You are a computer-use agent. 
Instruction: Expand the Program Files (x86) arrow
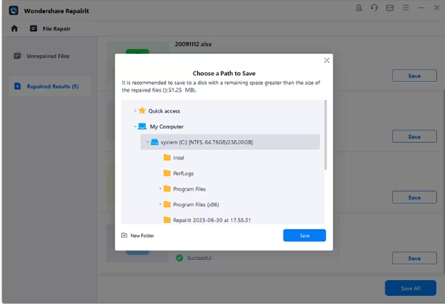(160, 204)
